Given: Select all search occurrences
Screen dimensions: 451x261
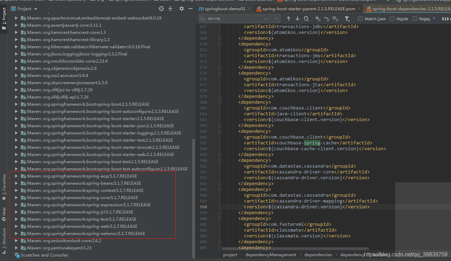Looking at the screenshot, I should click(x=336, y=18).
